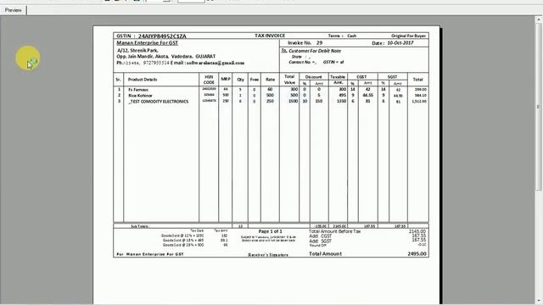Click the 'For Manan Enterprise For GST' signature line
The image size is (543, 305).
pos(150,254)
